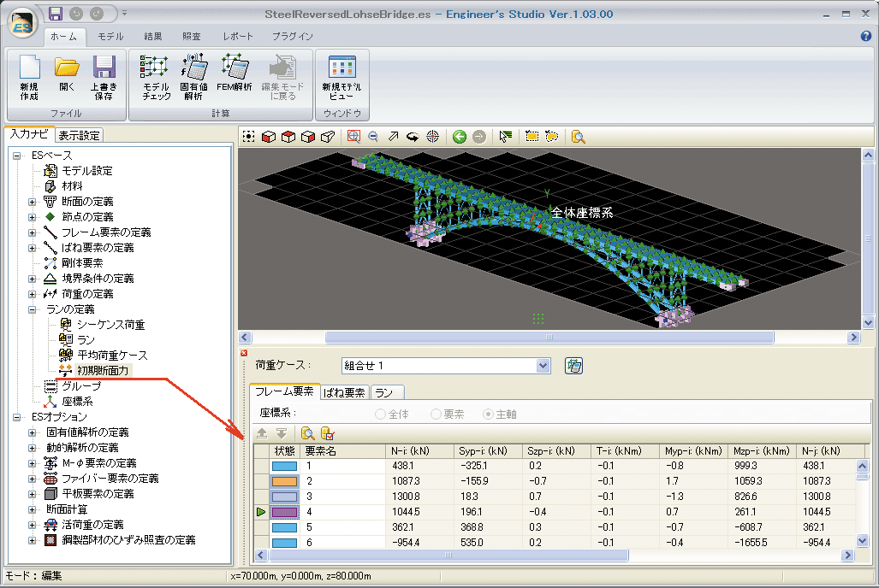Select the 全体 coordinate radio button
Viewport: 879px width, 588px height.
click(380, 414)
